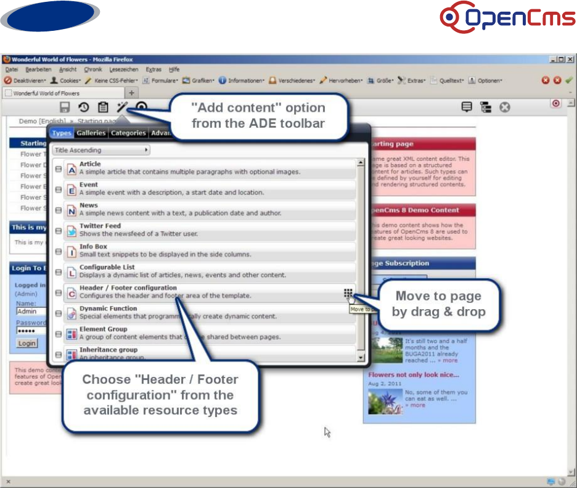Click the type list scroll down arrow

(x=361, y=357)
